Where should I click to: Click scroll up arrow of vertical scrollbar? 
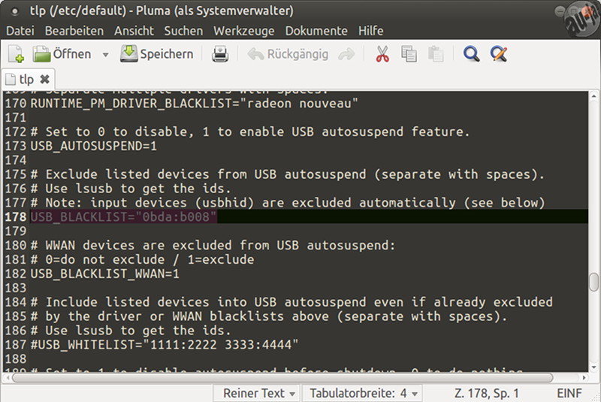(x=593, y=95)
